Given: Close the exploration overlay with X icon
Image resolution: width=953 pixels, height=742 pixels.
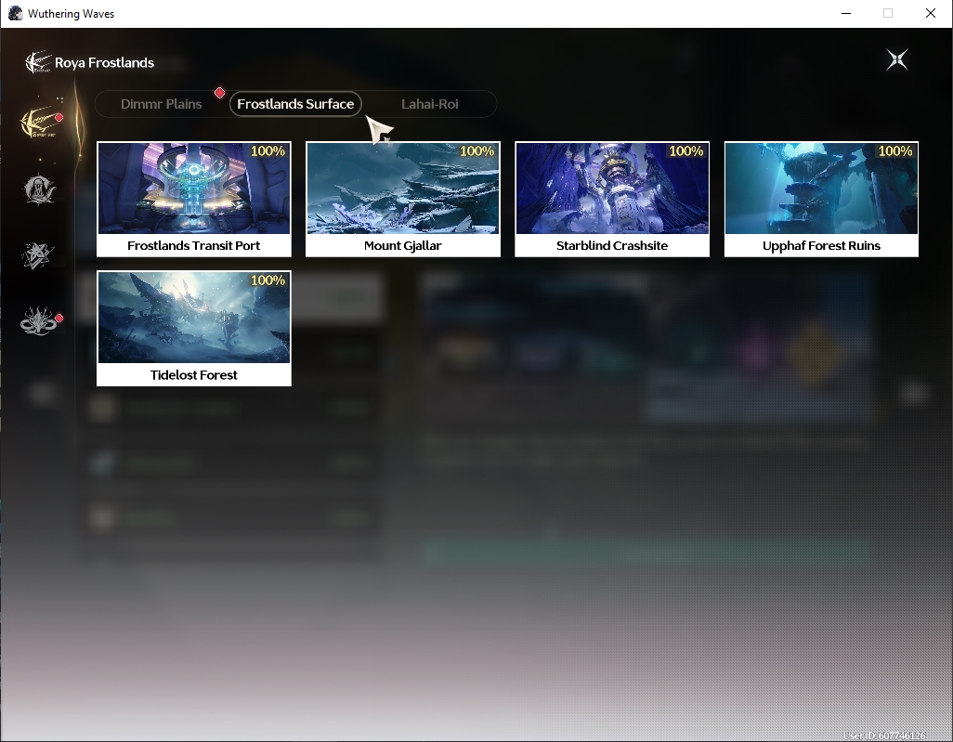Looking at the screenshot, I should point(896,59).
